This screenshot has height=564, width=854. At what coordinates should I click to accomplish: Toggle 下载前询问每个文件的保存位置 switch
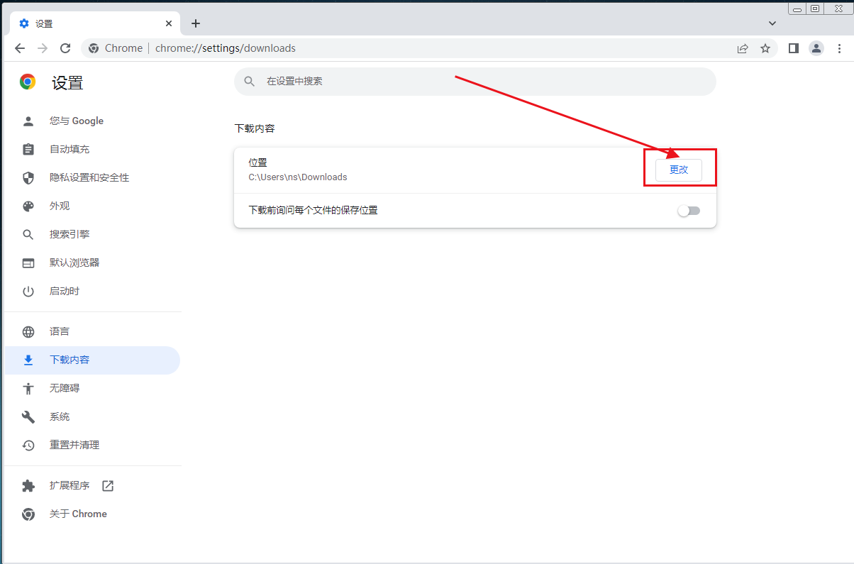(688, 211)
